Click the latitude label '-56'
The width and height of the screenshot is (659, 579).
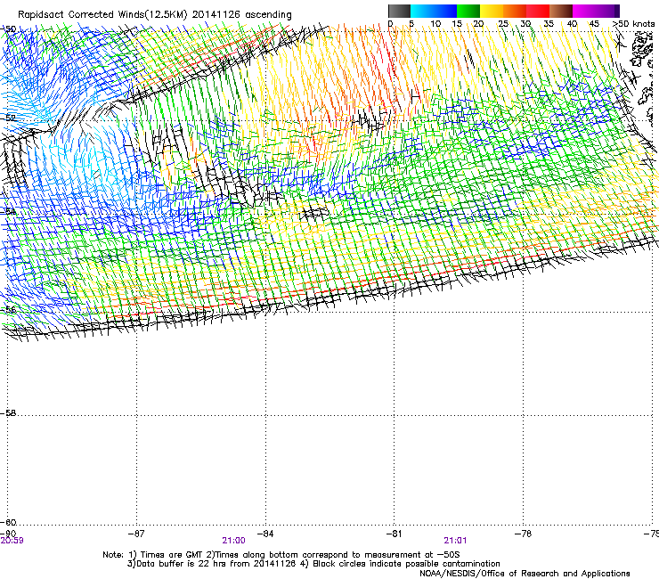[x=8, y=310]
